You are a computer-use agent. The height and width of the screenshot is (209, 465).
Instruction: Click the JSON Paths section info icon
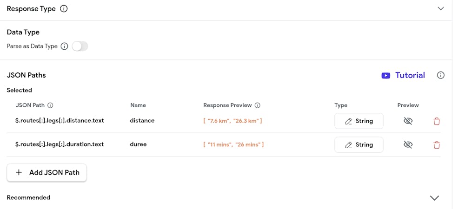coord(441,75)
